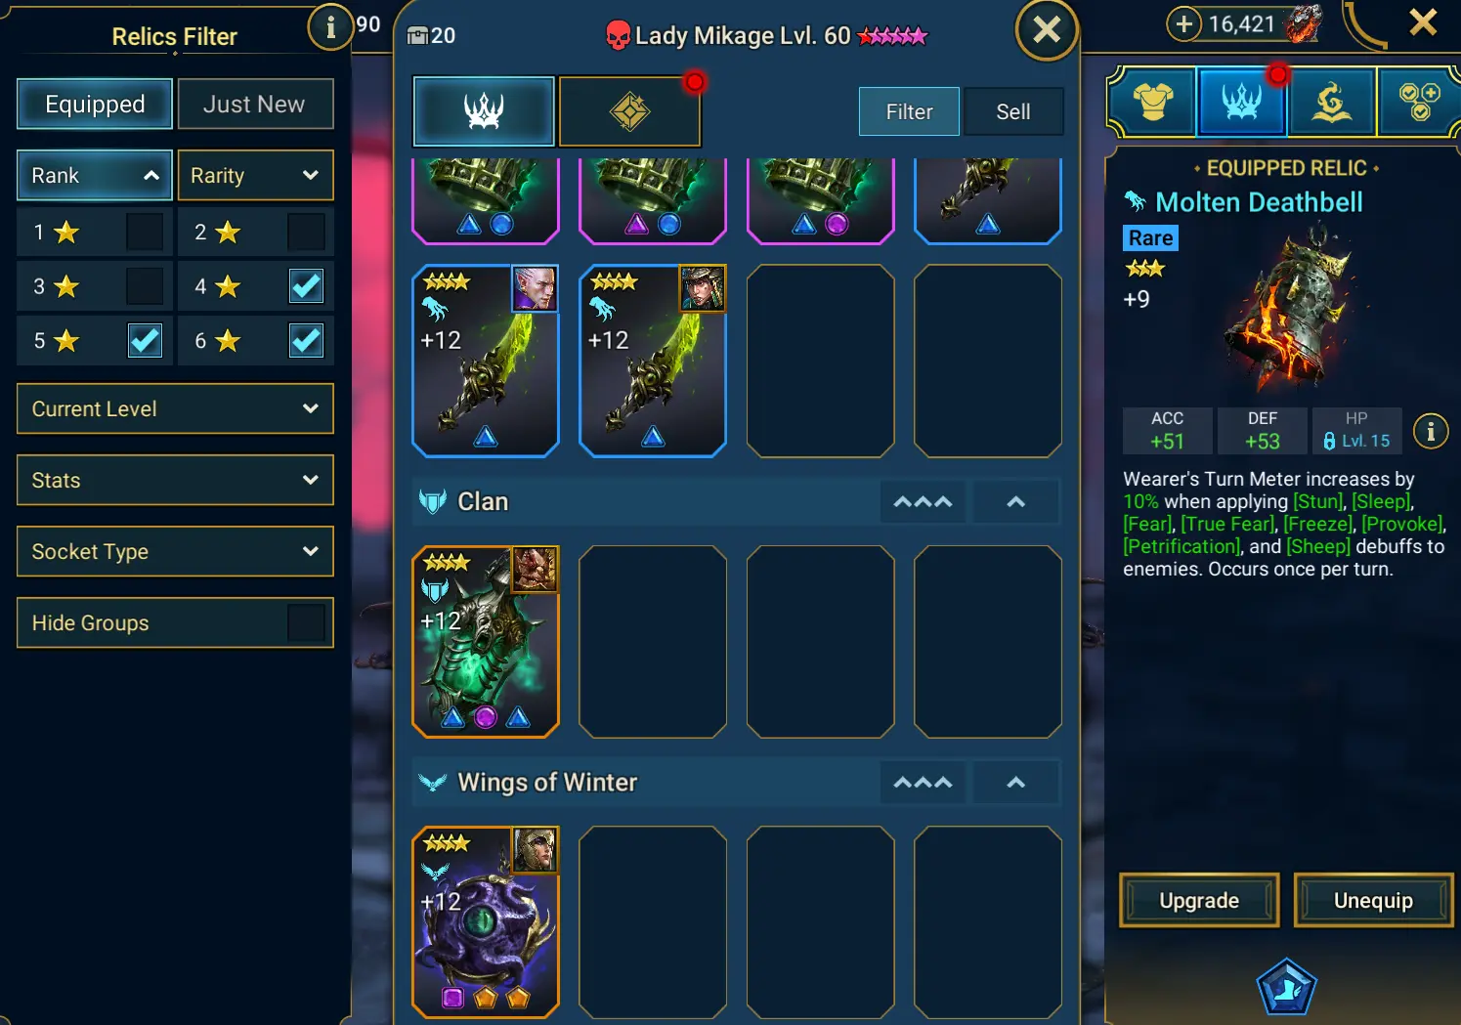Collapse the Wings of Winter group

coord(1016,783)
